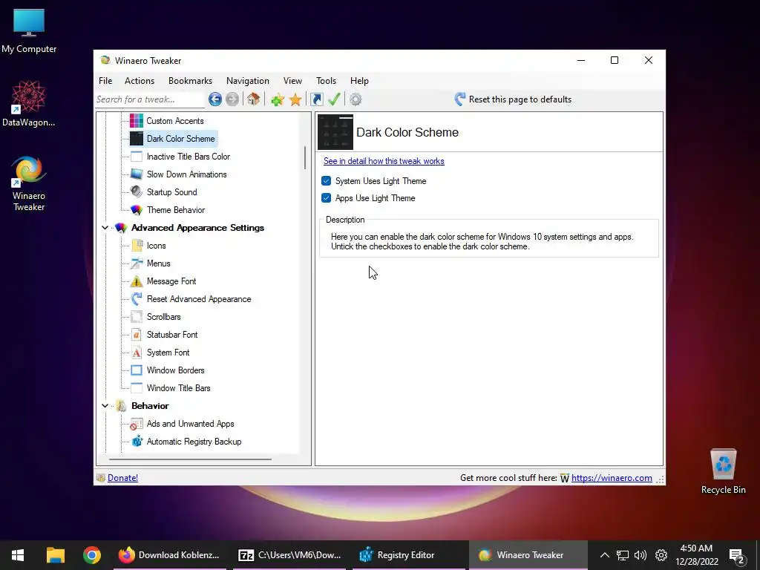Viewport: 760px width, 570px height.
Task: Click the Forward navigation arrow icon
Action: tap(232, 99)
